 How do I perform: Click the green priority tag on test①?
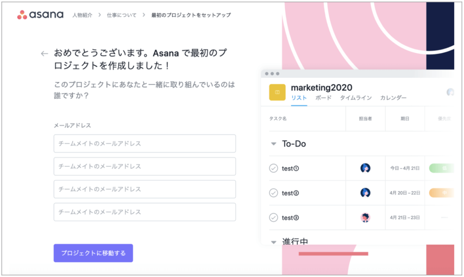pyautogui.click(x=442, y=168)
